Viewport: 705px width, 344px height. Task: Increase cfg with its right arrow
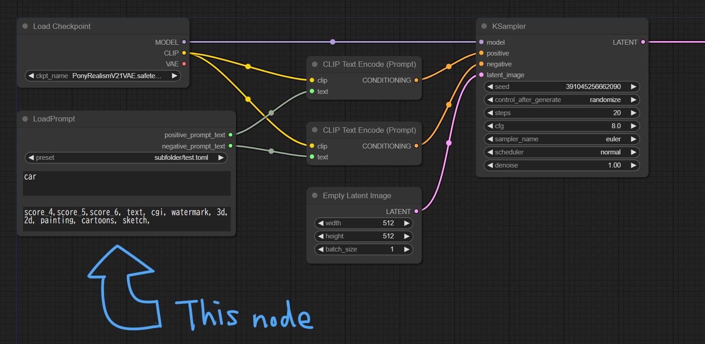pos(634,126)
